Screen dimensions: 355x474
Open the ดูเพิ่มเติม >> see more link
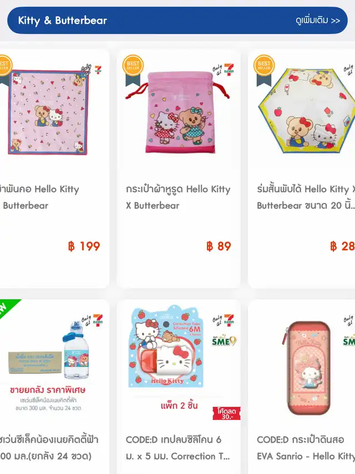pyautogui.click(x=318, y=20)
